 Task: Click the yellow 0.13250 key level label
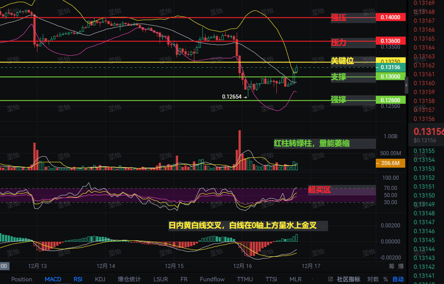391,60
